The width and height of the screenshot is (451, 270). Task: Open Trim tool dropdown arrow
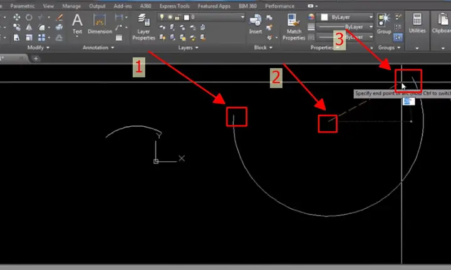pyautogui.click(x=49, y=17)
